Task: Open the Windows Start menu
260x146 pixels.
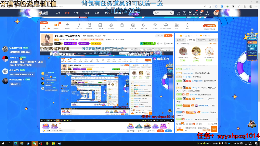Action: tap(3, 143)
